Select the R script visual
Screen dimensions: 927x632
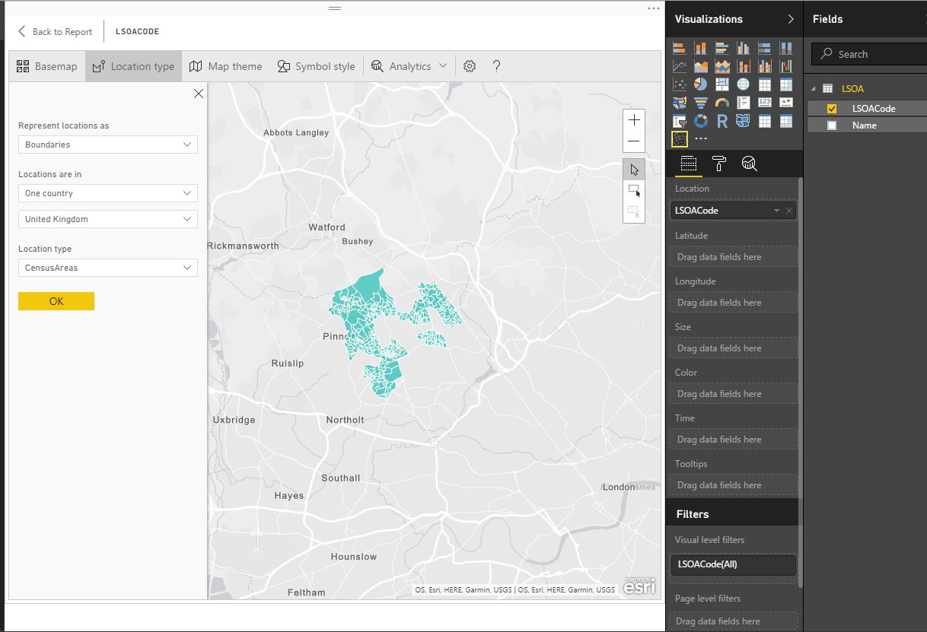tap(722, 121)
